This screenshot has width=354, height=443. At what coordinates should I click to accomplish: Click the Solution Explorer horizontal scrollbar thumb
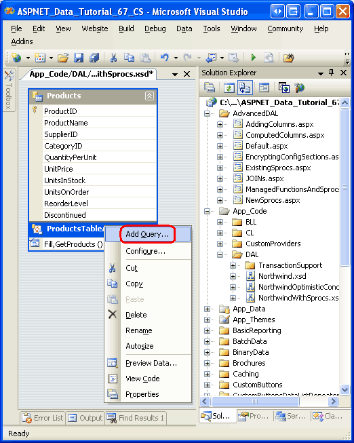click(255, 401)
